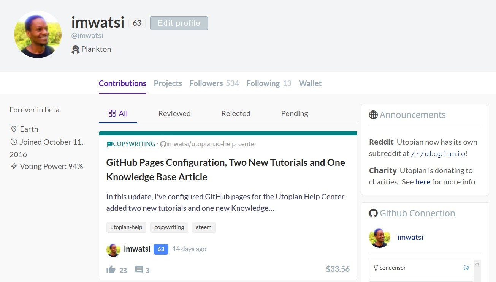Click the Voting Power: 94% text
The image size is (496, 282).
tap(51, 166)
